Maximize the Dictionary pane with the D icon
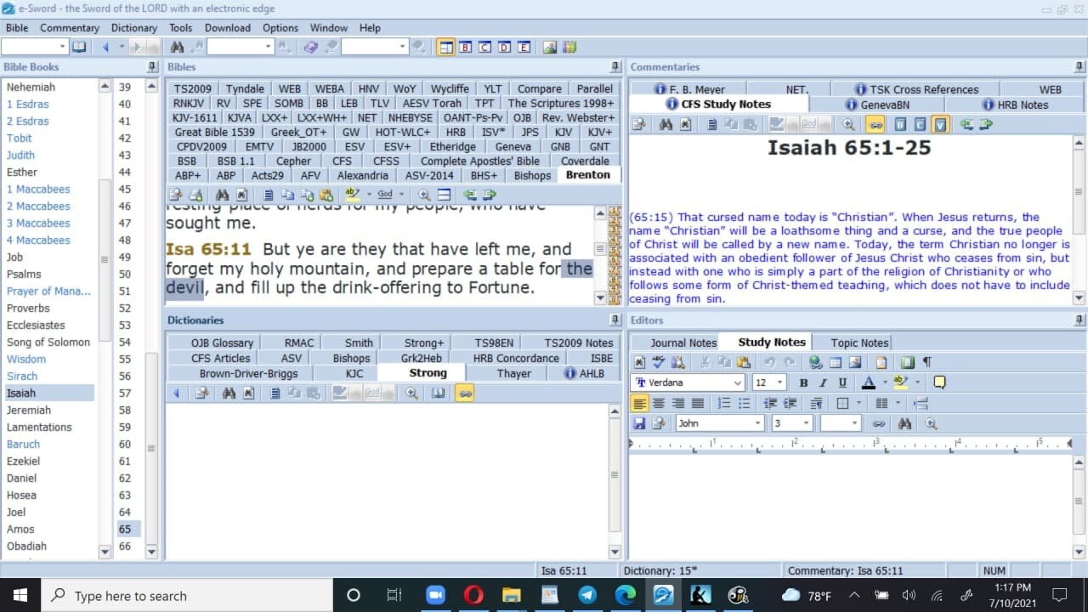This screenshot has height=612, width=1088. tap(504, 48)
